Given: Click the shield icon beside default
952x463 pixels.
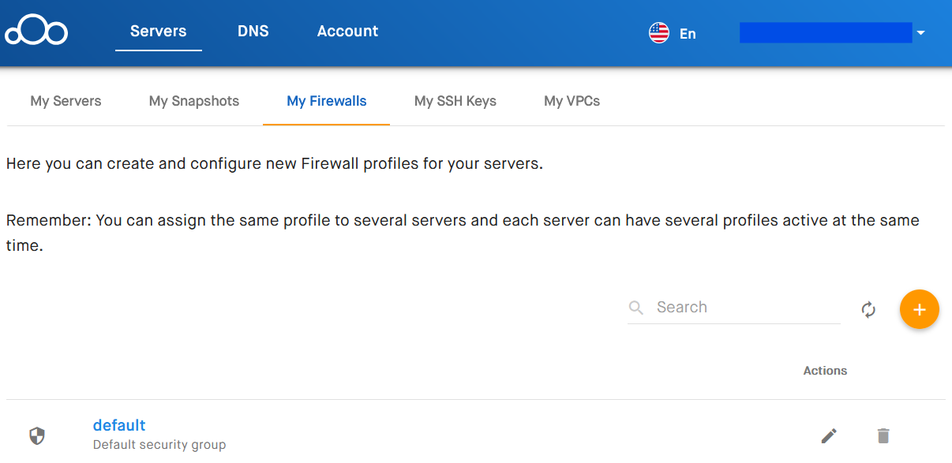Looking at the screenshot, I should pyautogui.click(x=37, y=435).
